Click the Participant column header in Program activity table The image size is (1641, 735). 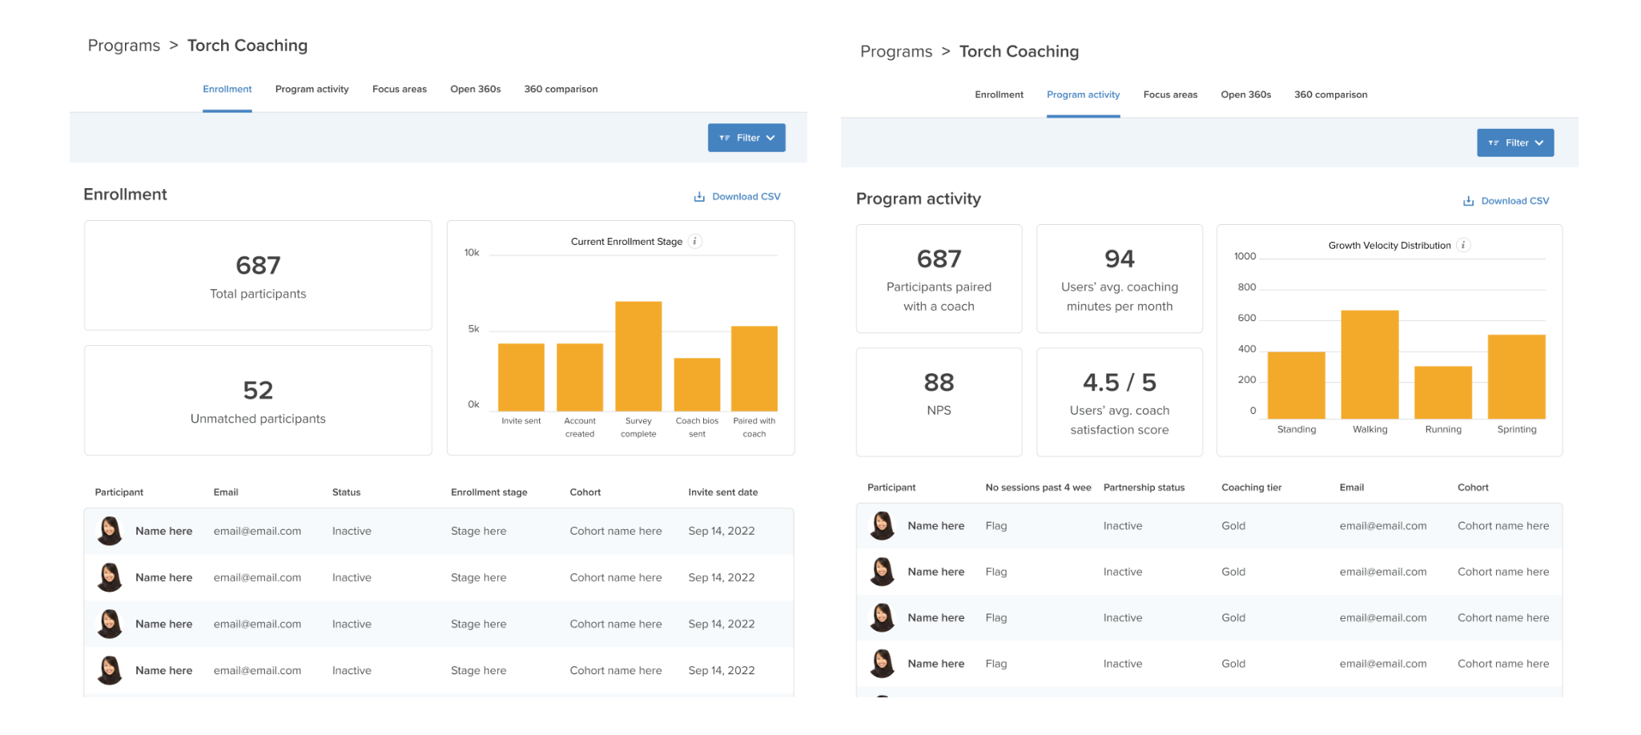(891, 488)
